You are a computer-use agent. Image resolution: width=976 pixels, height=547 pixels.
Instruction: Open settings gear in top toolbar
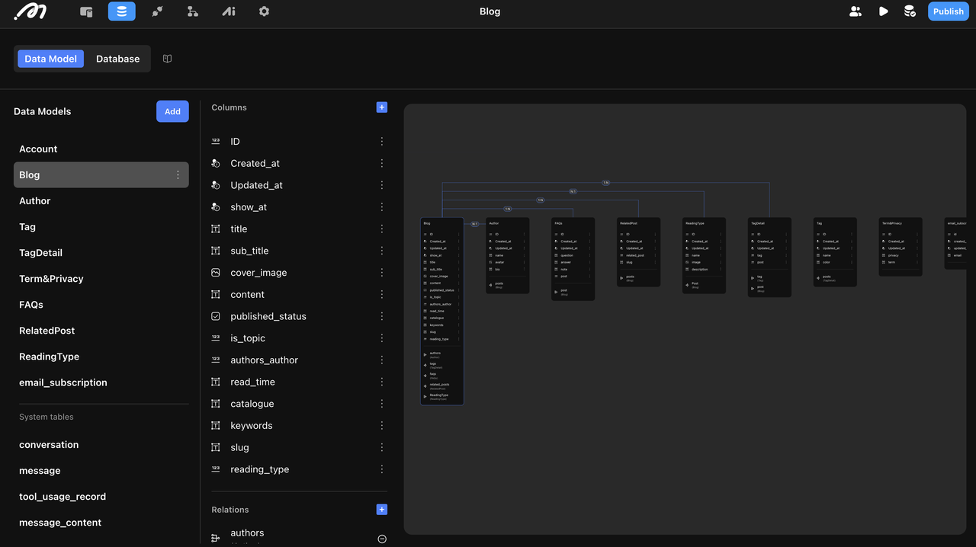pos(264,11)
